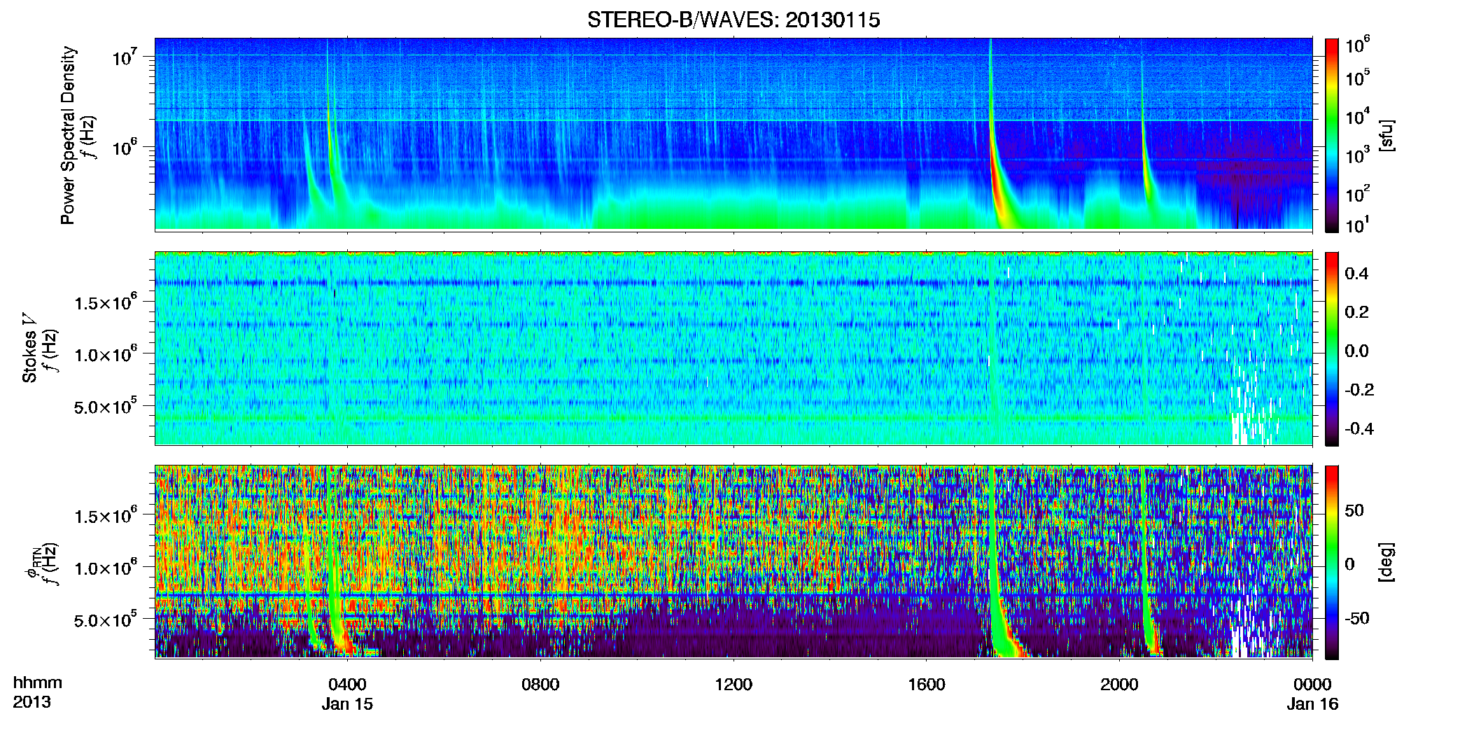
Task: Click the [sfu] colorbar unit label
Action: click(1386, 135)
